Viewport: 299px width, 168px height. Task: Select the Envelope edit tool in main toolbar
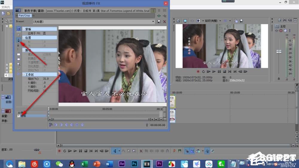[123, 151]
